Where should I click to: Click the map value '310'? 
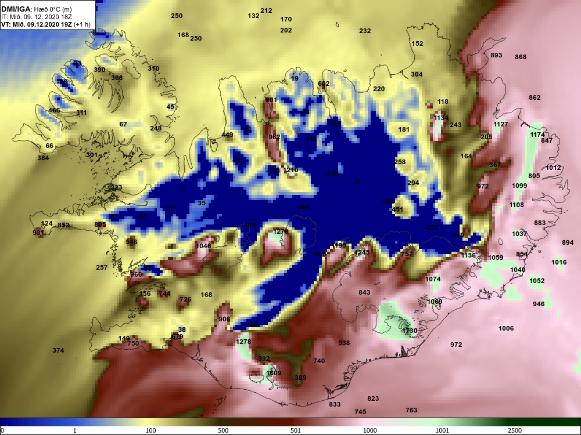click(x=153, y=68)
